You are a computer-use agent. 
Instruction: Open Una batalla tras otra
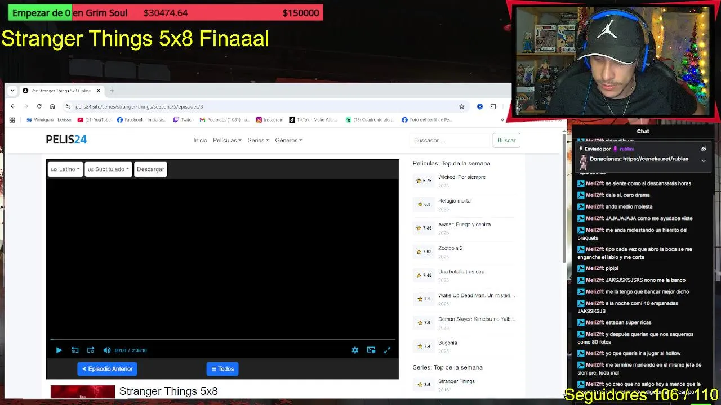461,272
